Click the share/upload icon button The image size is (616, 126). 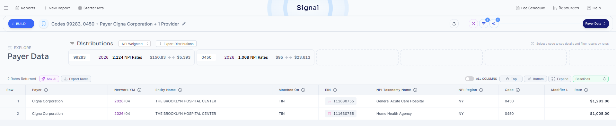click(454, 24)
